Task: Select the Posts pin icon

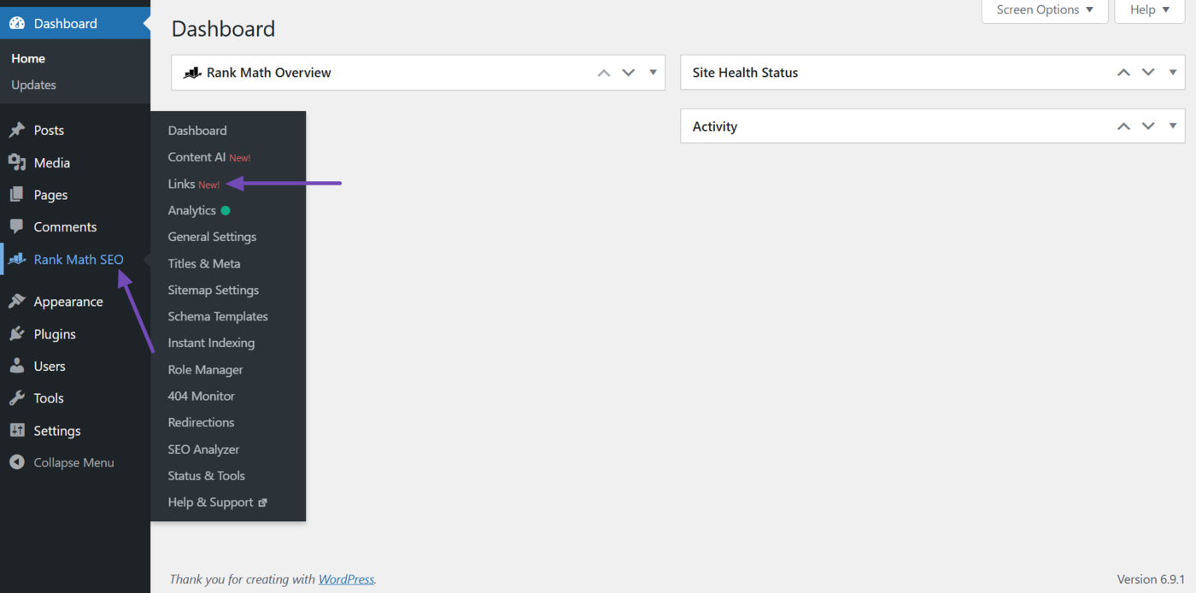Action: click(x=17, y=130)
